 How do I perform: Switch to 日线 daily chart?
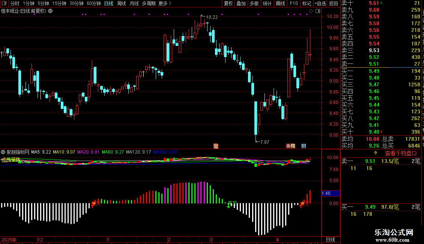(109, 3)
